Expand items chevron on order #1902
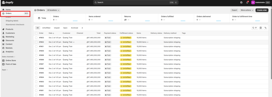This screenshot has width=272, height=97. click(148, 42)
